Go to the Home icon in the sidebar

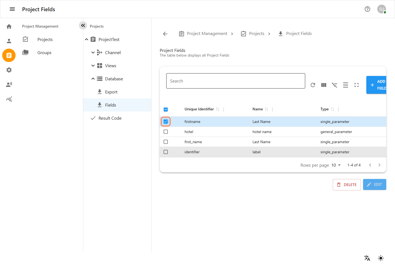[9, 26]
